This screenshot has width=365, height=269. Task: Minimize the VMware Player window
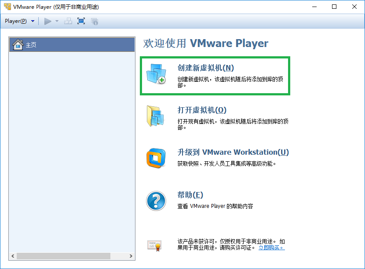tap(314, 7)
